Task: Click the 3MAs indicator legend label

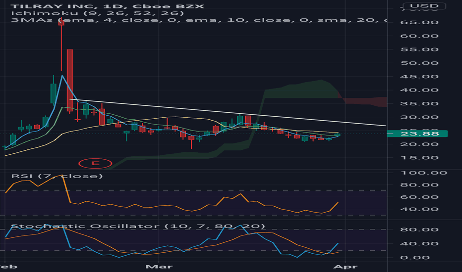Action: [199, 20]
